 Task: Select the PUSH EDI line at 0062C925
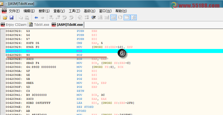114,39
